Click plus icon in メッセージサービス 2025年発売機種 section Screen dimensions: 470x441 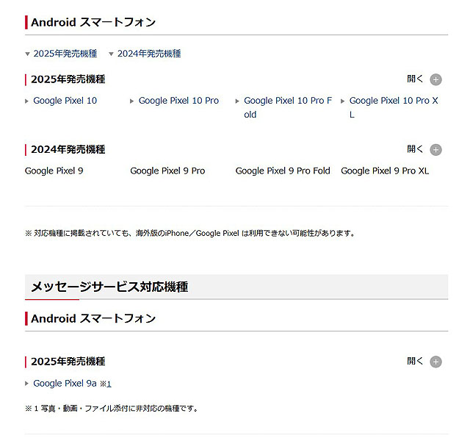pos(435,362)
